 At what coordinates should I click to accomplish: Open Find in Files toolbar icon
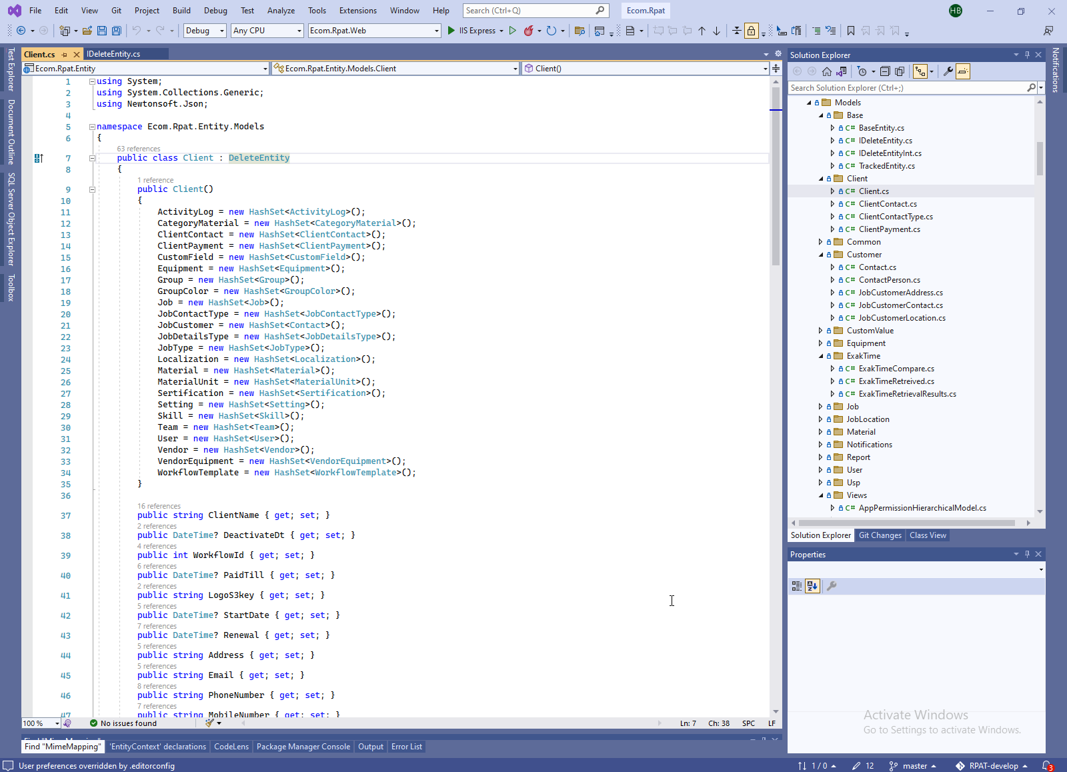pyautogui.click(x=580, y=31)
